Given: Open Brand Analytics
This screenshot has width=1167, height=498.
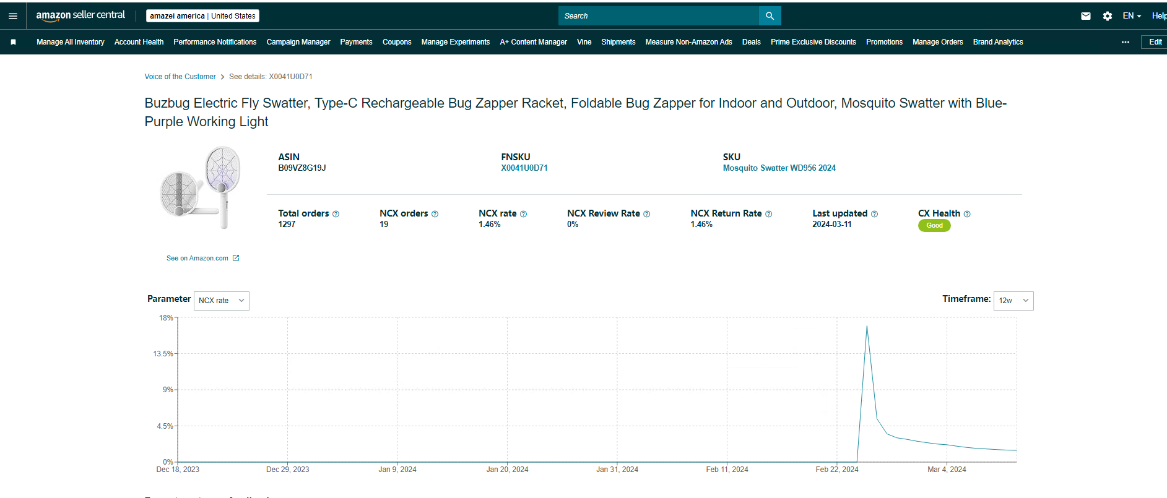Looking at the screenshot, I should [x=998, y=42].
